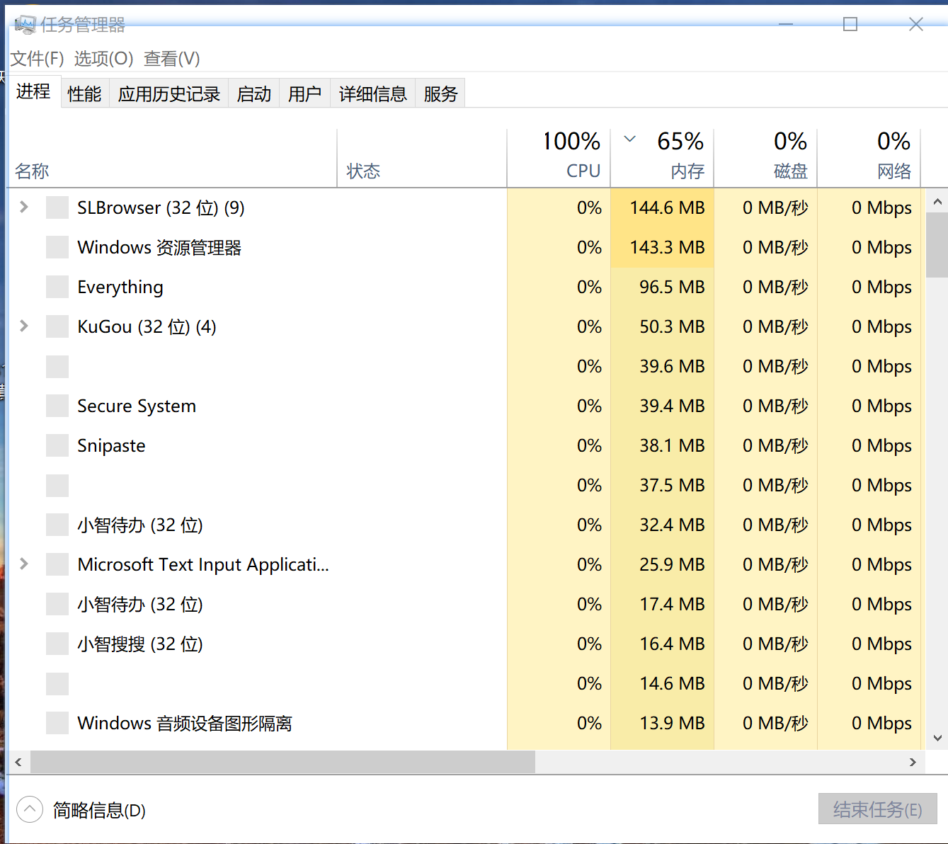Click the 结束任务(E) button
The image size is (948, 844).
[x=878, y=809]
